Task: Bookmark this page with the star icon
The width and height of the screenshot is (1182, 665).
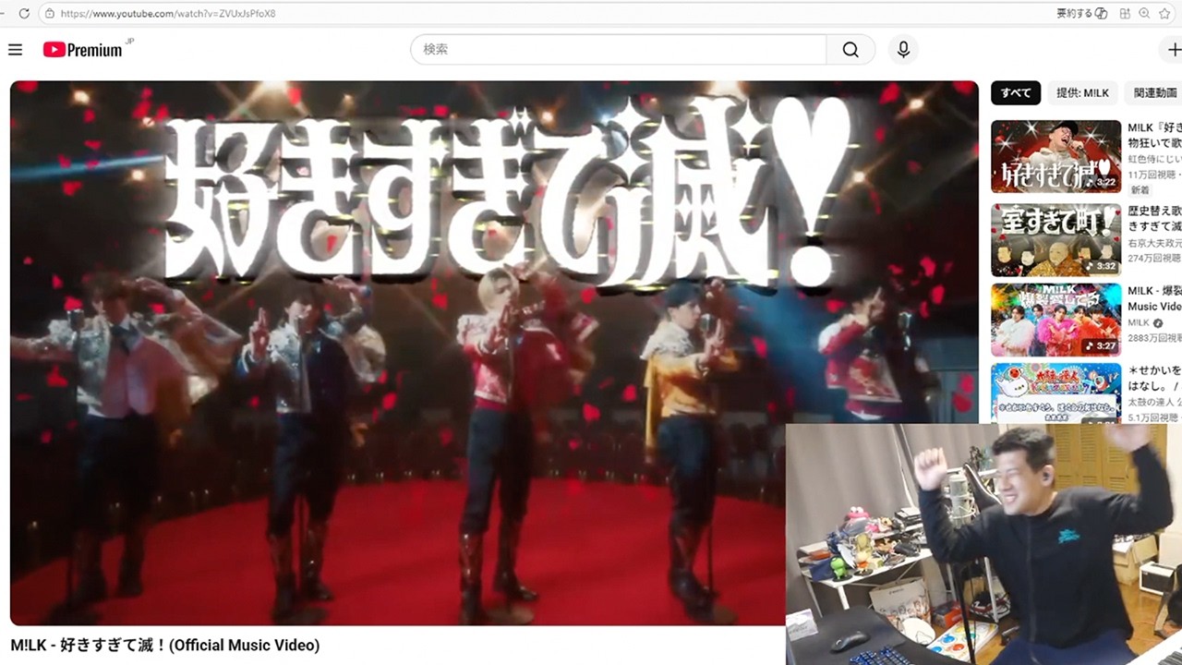Action: [1166, 14]
